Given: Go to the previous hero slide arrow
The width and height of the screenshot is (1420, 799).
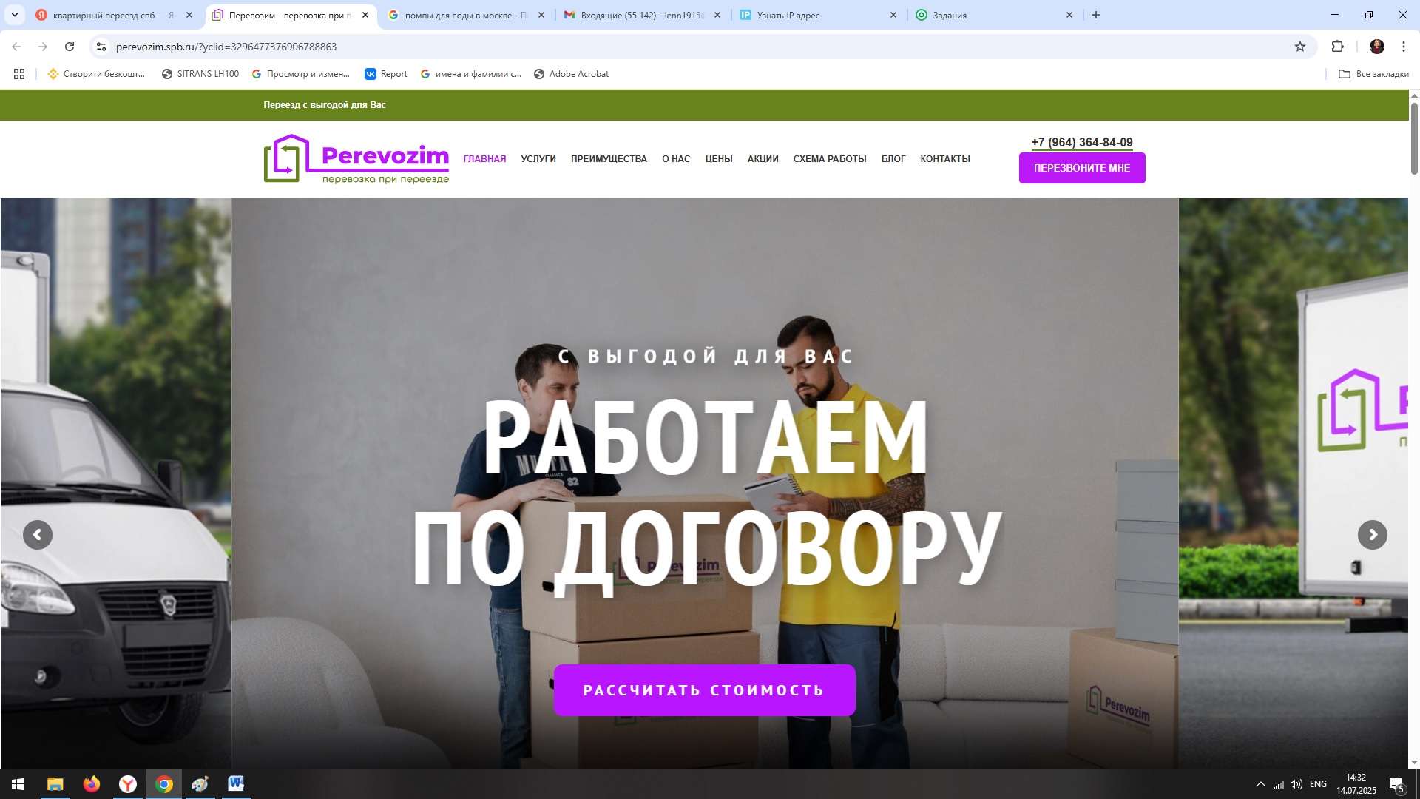Looking at the screenshot, I should 38,535.
